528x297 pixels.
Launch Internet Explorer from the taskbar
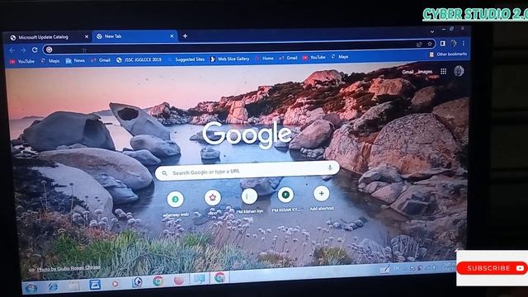pos(53,287)
